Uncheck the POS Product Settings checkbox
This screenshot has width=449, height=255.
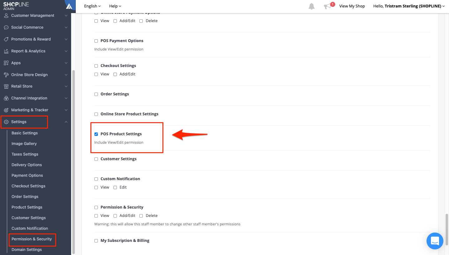[x=96, y=134]
